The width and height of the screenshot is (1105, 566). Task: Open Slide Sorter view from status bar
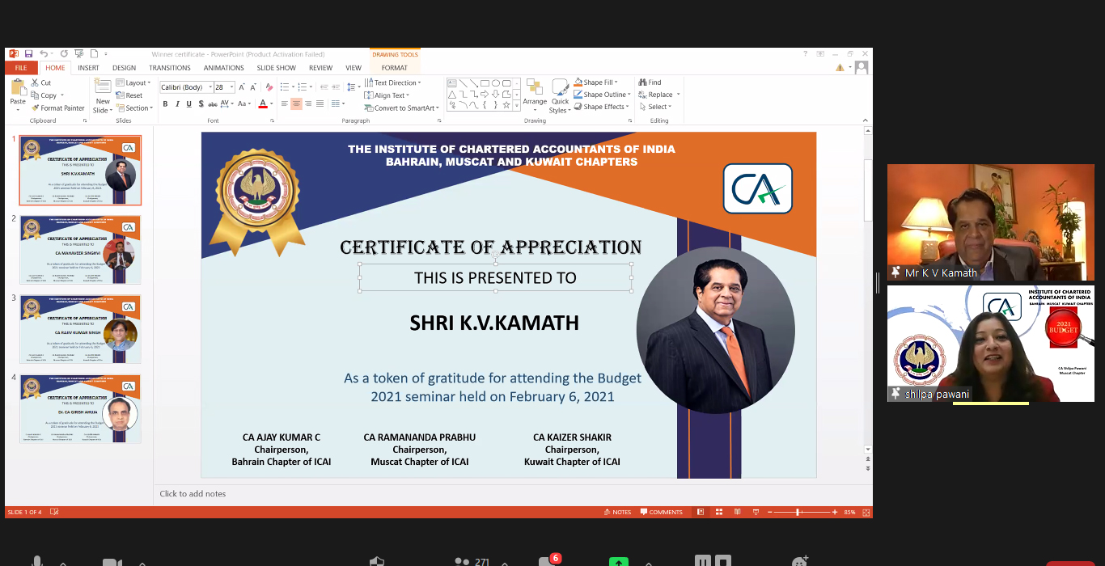click(x=719, y=512)
